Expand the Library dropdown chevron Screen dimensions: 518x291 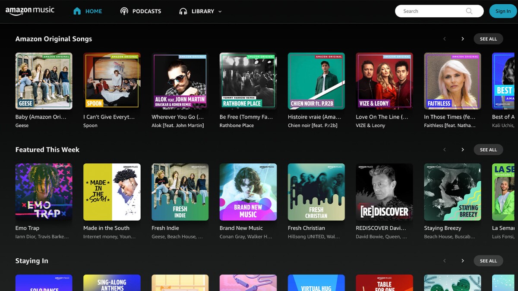220,12
